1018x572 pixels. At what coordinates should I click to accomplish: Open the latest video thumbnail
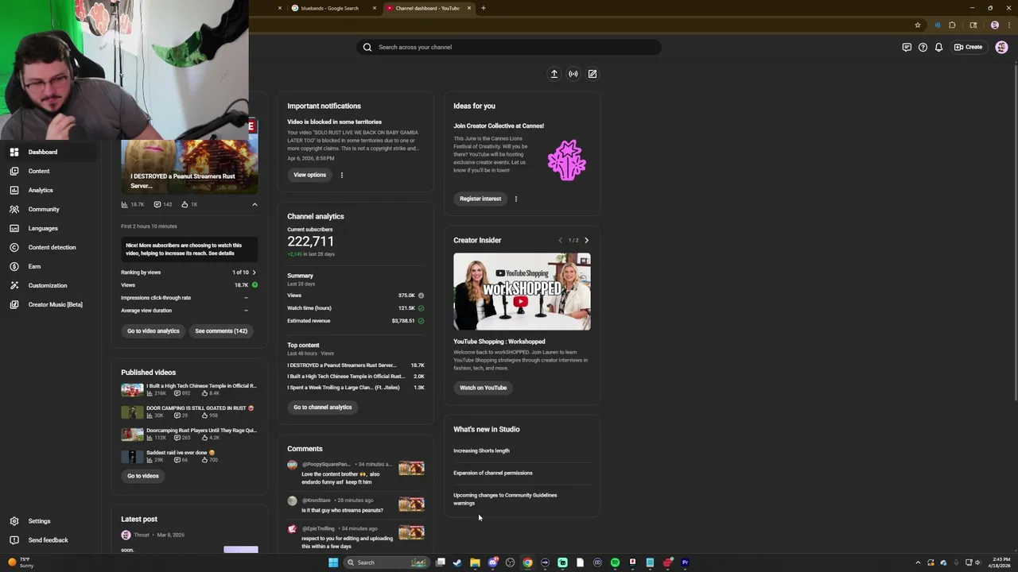189,167
